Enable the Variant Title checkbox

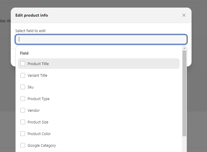click(23, 75)
